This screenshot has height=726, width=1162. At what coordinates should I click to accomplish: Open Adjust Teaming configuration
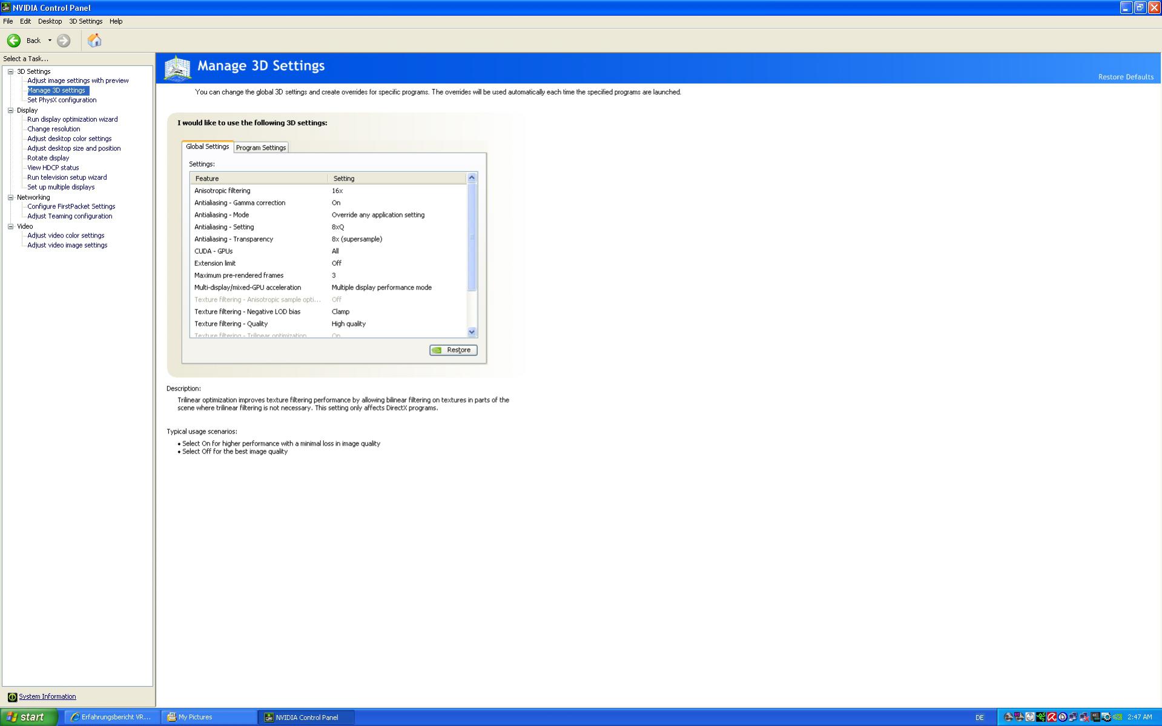point(70,216)
